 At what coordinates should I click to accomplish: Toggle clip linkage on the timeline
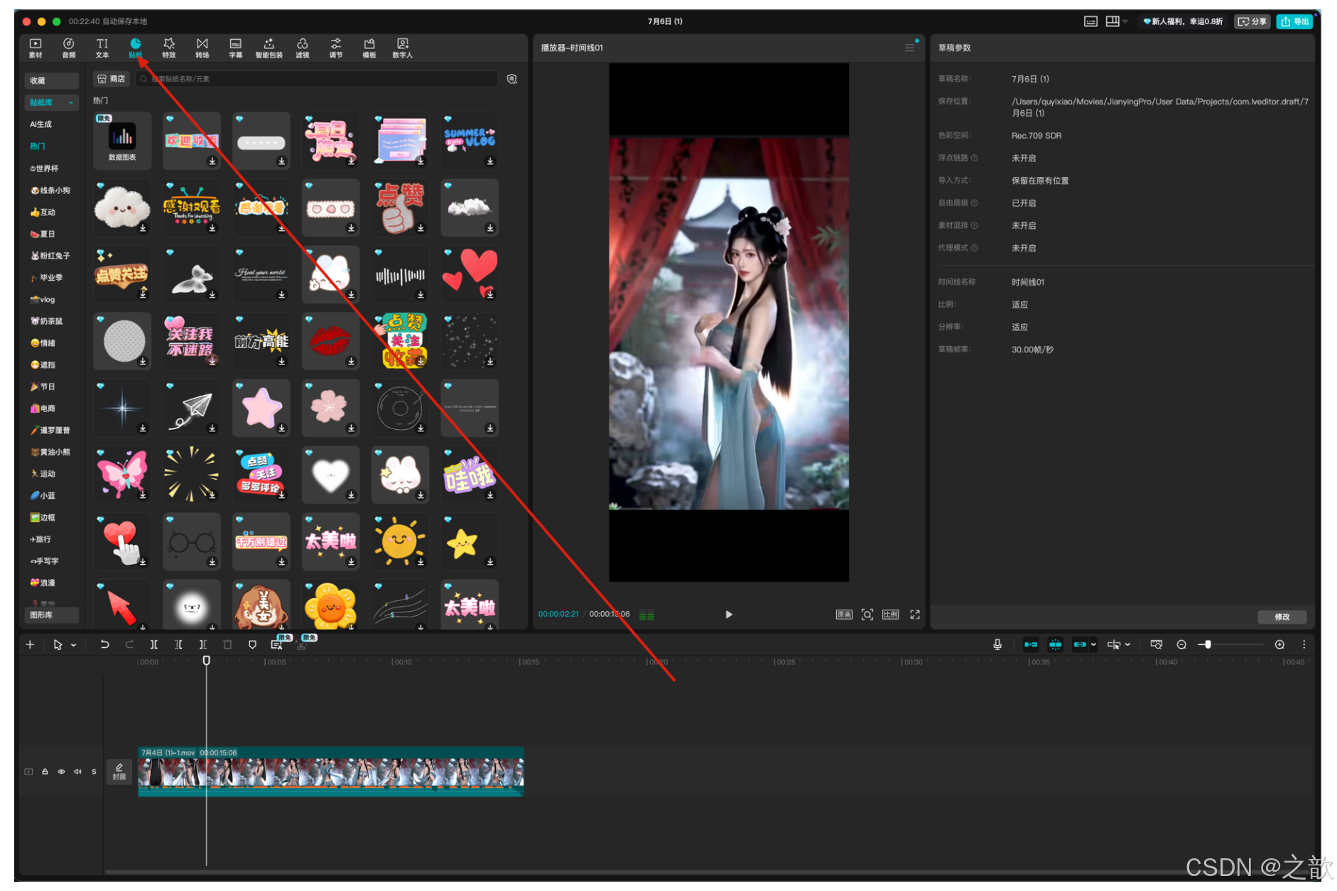(x=1080, y=644)
